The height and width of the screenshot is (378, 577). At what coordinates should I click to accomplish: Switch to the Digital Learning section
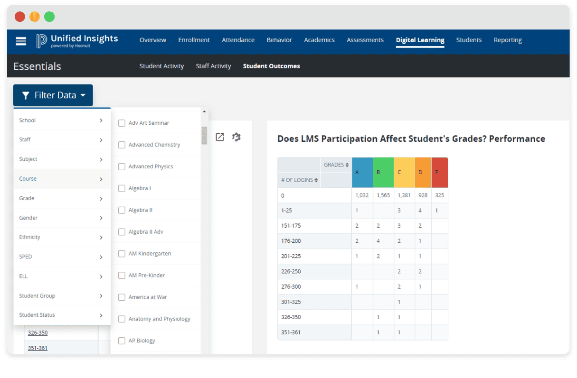(x=420, y=40)
